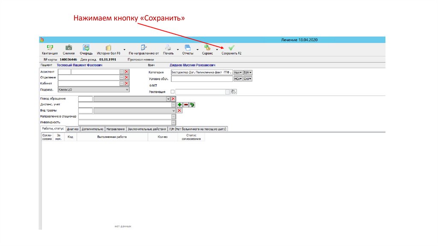
Task: Open the Очередь queue icon
Action: tap(86, 48)
